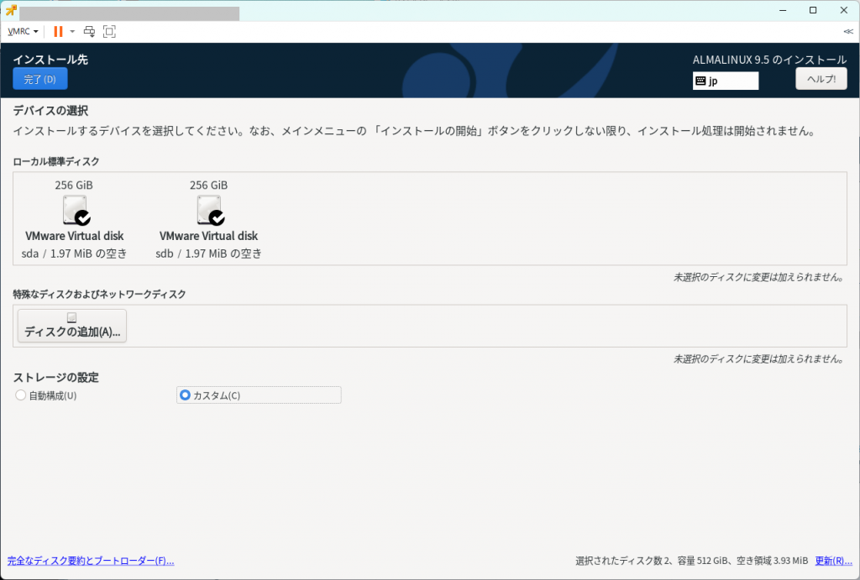Maximize the VMRC window

[813, 10]
